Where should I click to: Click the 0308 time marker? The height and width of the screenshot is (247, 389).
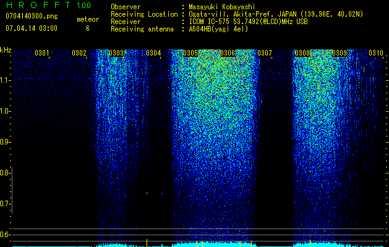click(x=302, y=53)
